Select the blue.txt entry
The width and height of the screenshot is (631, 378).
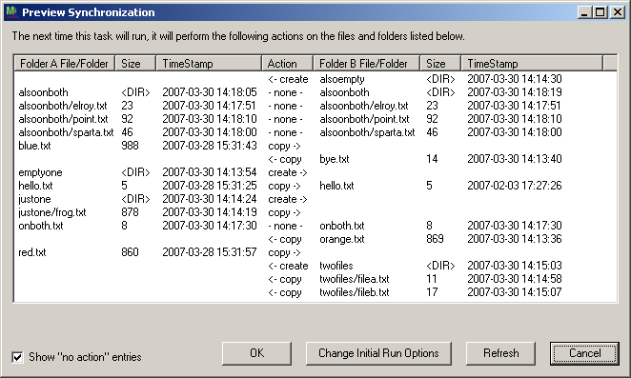[x=34, y=146]
